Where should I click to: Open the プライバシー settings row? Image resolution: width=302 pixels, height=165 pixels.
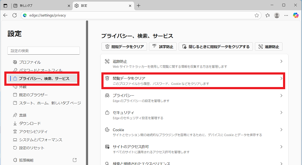pos(194,98)
